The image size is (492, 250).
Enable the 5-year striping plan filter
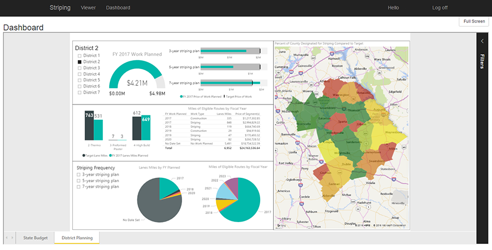78,181
